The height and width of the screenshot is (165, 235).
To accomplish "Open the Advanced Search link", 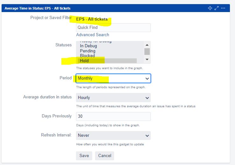I will click(x=93, y=35).
